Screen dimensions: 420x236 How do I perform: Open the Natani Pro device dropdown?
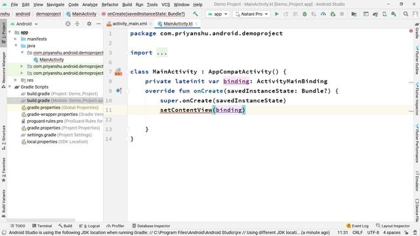(251, 14)
